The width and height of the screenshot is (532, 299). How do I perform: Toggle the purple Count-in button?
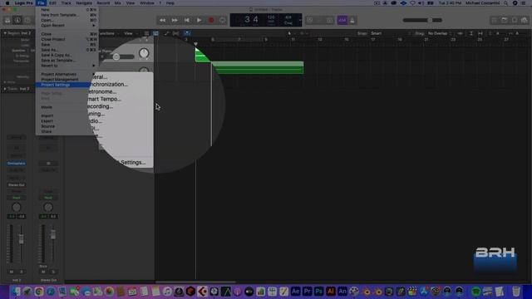click(342, 20)
